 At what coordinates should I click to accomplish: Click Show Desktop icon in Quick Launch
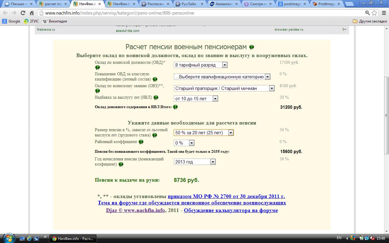(22, 239)
